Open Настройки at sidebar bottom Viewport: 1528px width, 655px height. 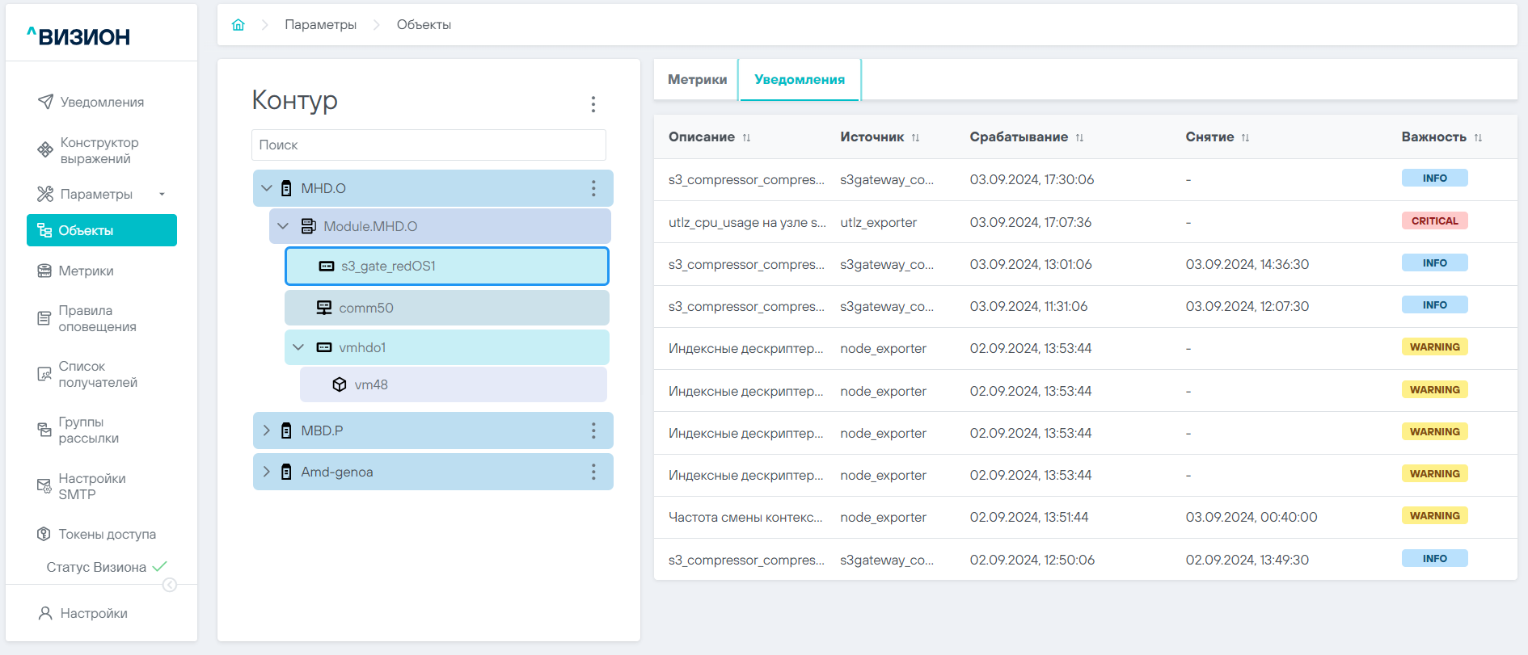(x=94, y=613)
